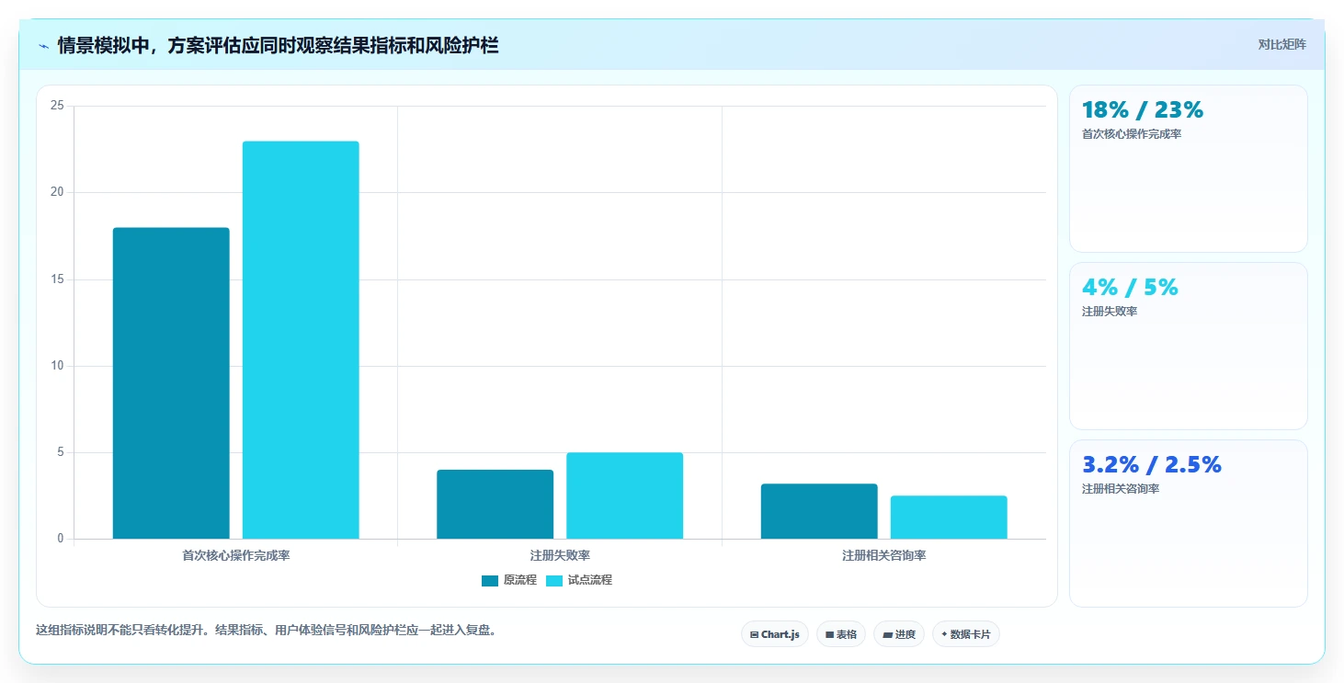Viewport: 1344px width, 683px height.
Task: Click the 表格 pill tag
Action: tap(840, 634)
